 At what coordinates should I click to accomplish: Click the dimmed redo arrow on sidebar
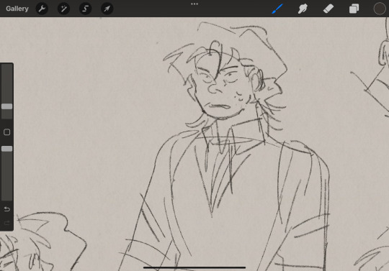click(7, 223)
